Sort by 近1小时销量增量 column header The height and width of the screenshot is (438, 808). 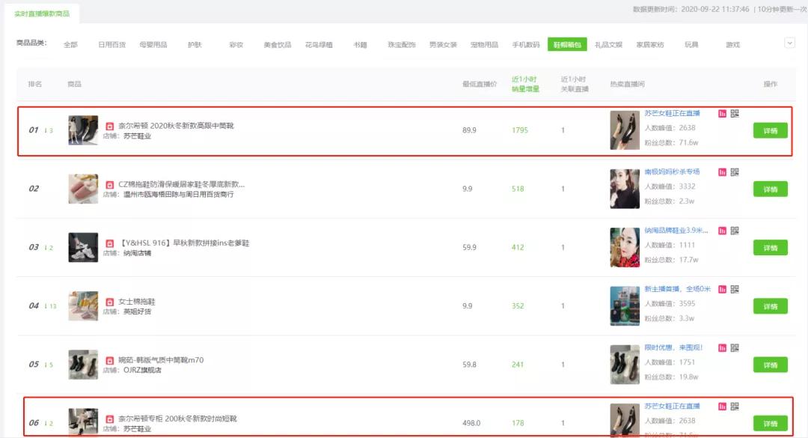(x=525, y=84)
